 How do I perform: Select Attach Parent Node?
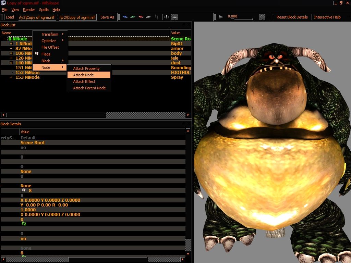click(x=89, y=88)
